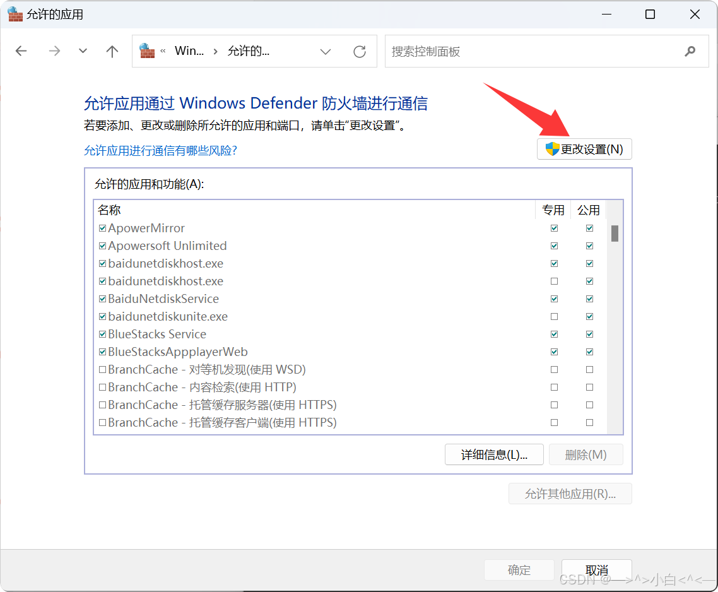Click the Win... breadcrumb segment
718x592 pixels.
click(189, 51)
